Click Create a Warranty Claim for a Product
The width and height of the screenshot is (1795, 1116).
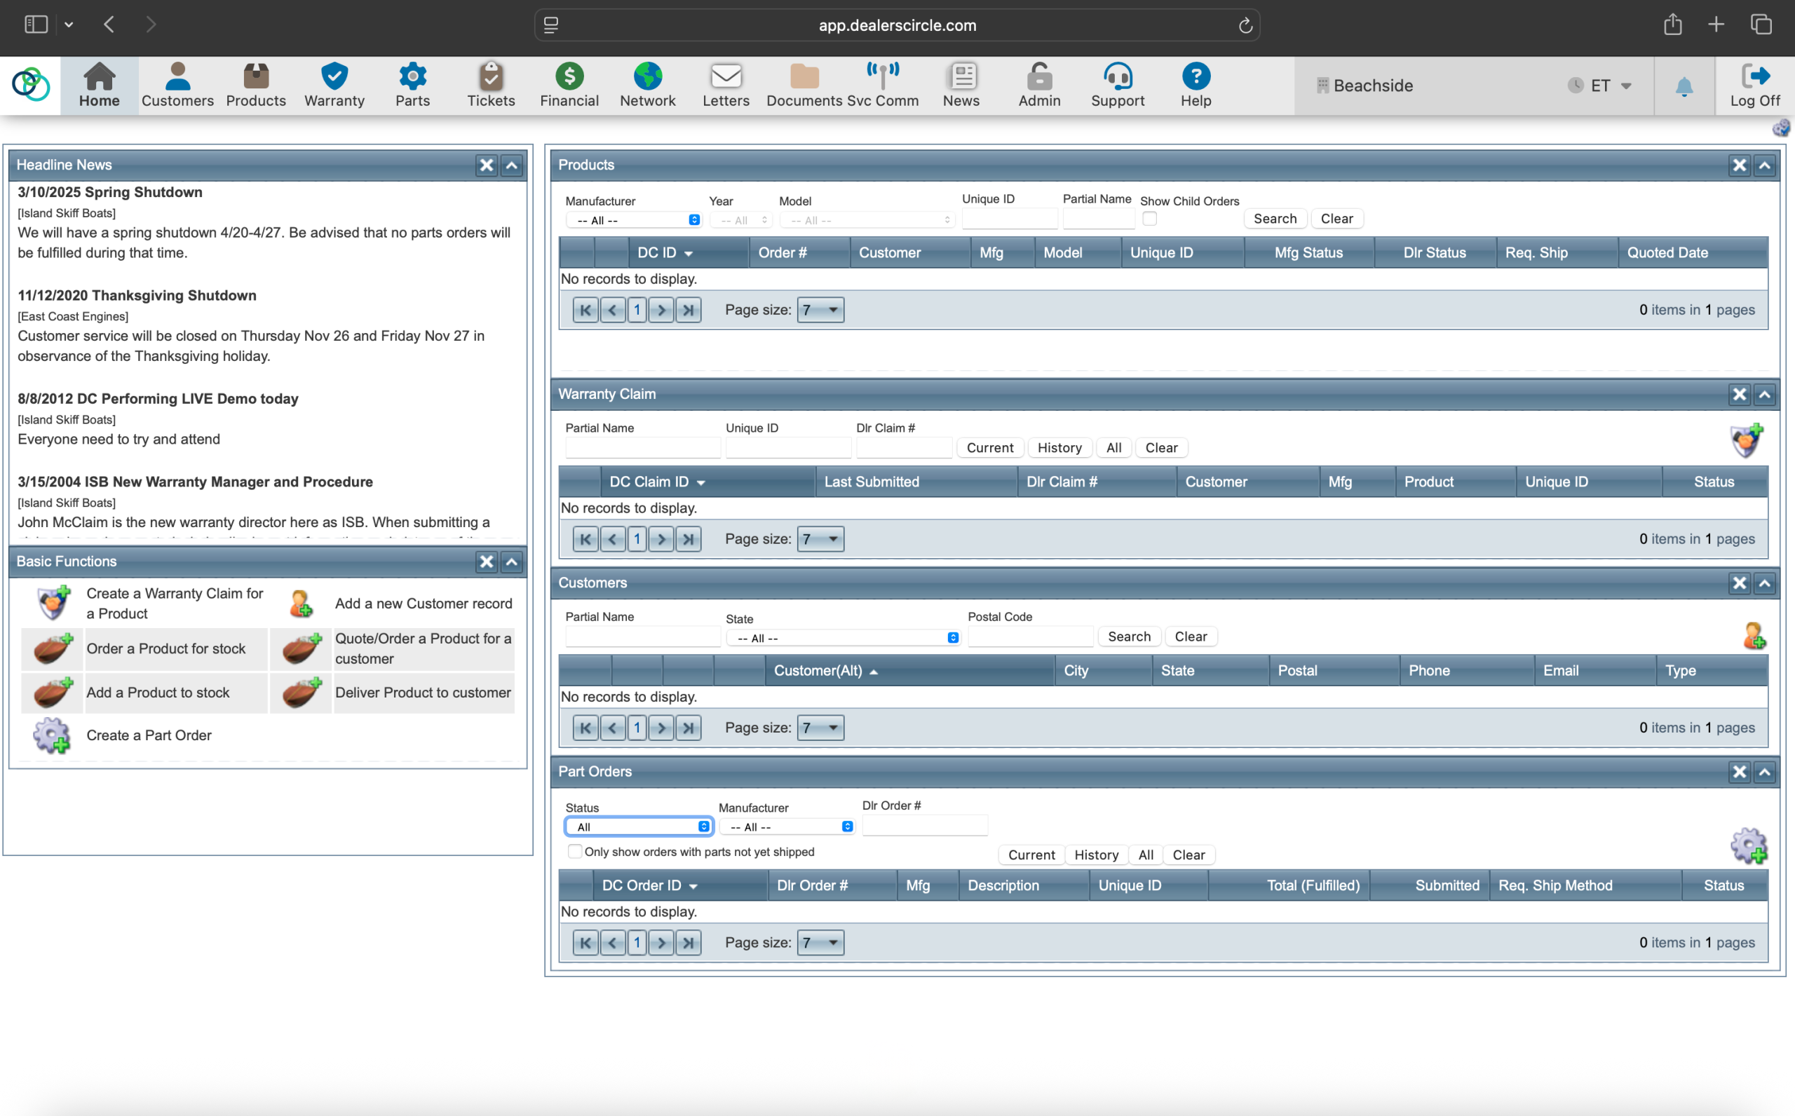(x=174, y=603)
